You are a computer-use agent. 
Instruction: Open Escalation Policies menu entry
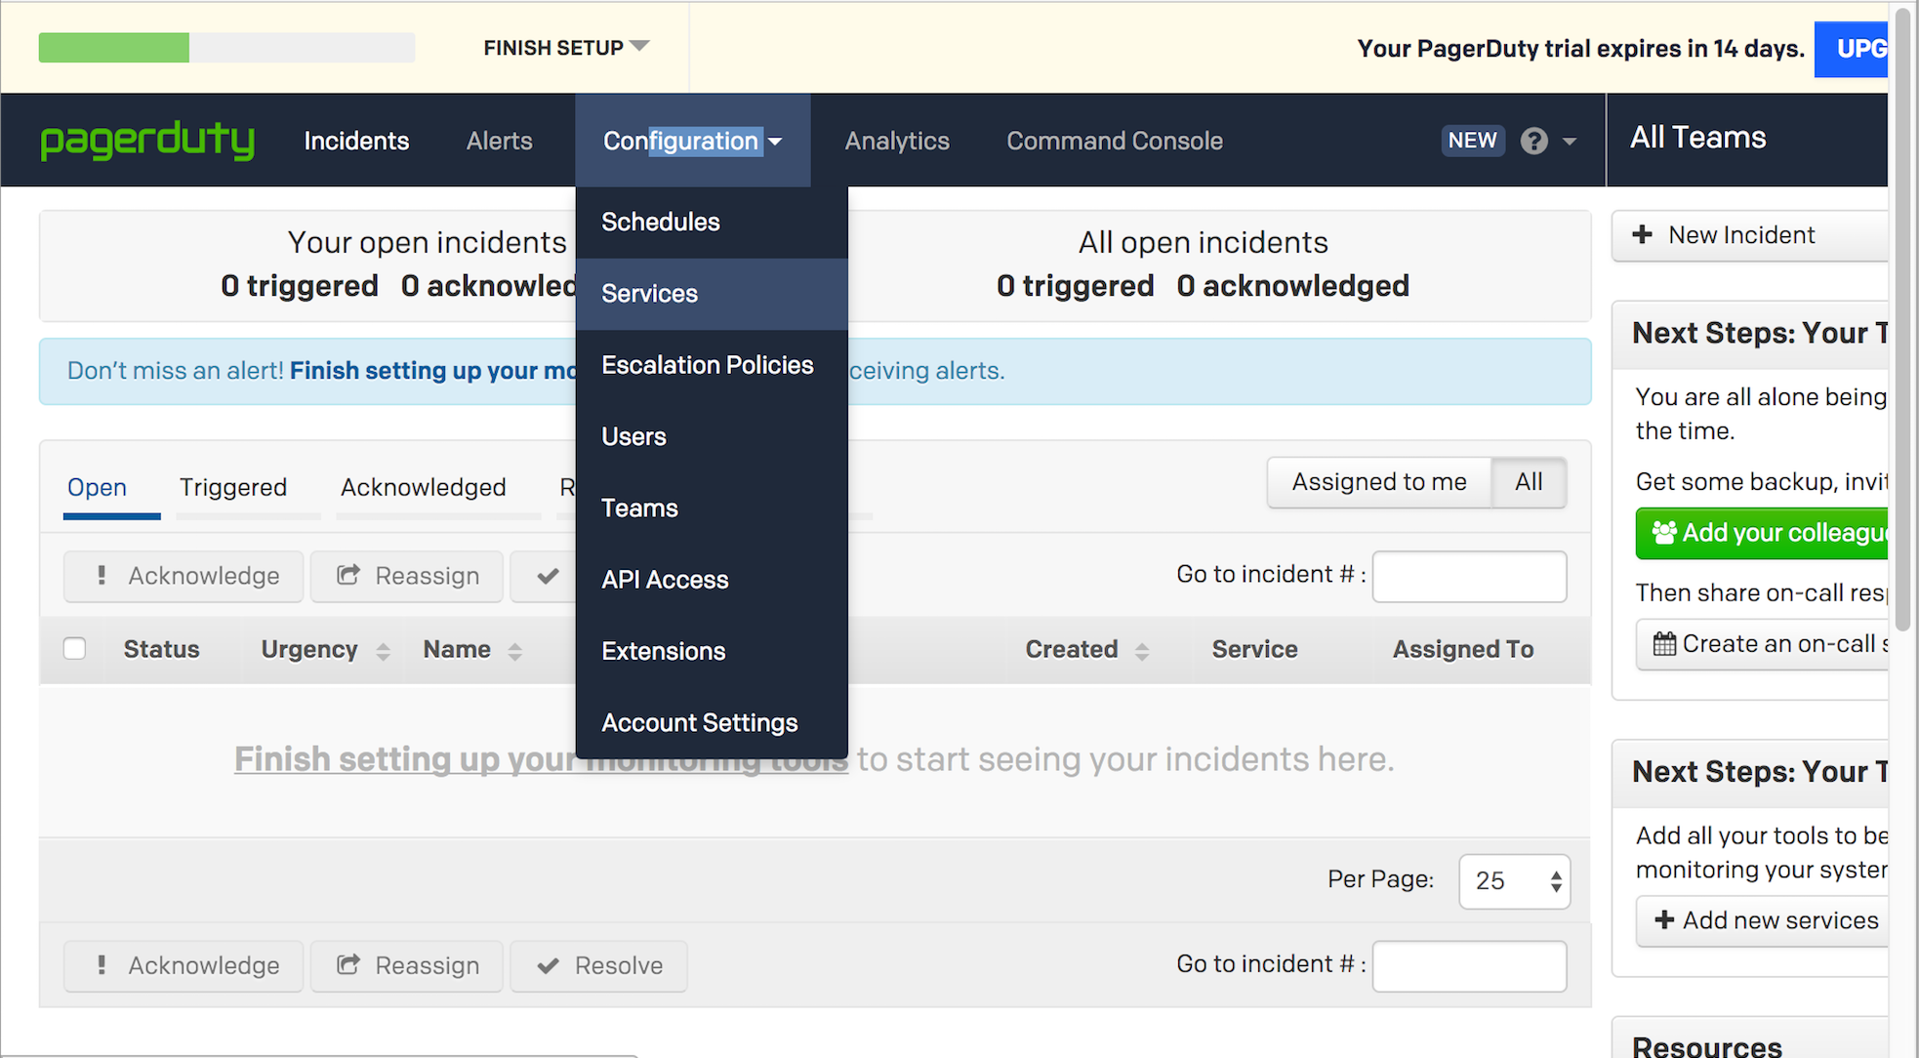[712, 365]
